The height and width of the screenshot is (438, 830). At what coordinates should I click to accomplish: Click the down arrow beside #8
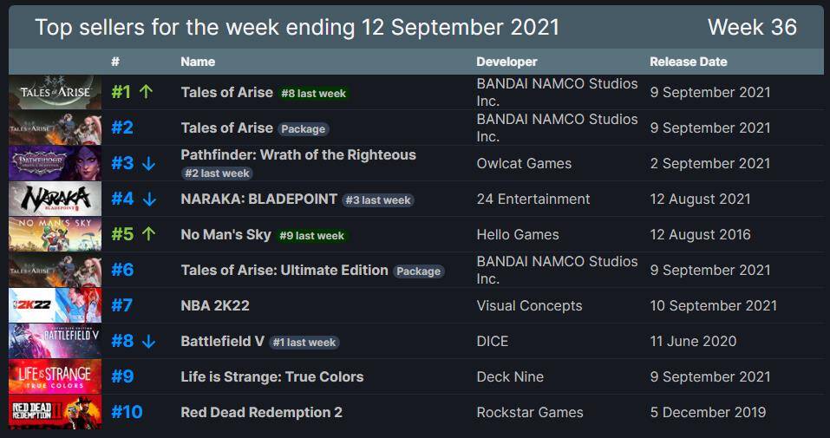point(148,341)
